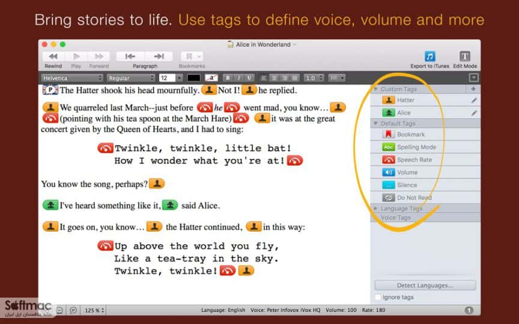Image resolution: width=519 pixels, height=324 pixels.
Task: Select the Speech Rate tag icon
Action: tap(388, 160)
